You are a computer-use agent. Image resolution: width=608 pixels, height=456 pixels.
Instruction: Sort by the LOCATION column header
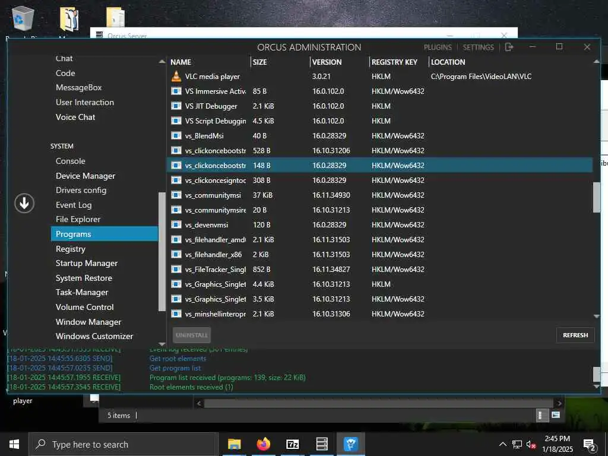click(x=448, y=62)
